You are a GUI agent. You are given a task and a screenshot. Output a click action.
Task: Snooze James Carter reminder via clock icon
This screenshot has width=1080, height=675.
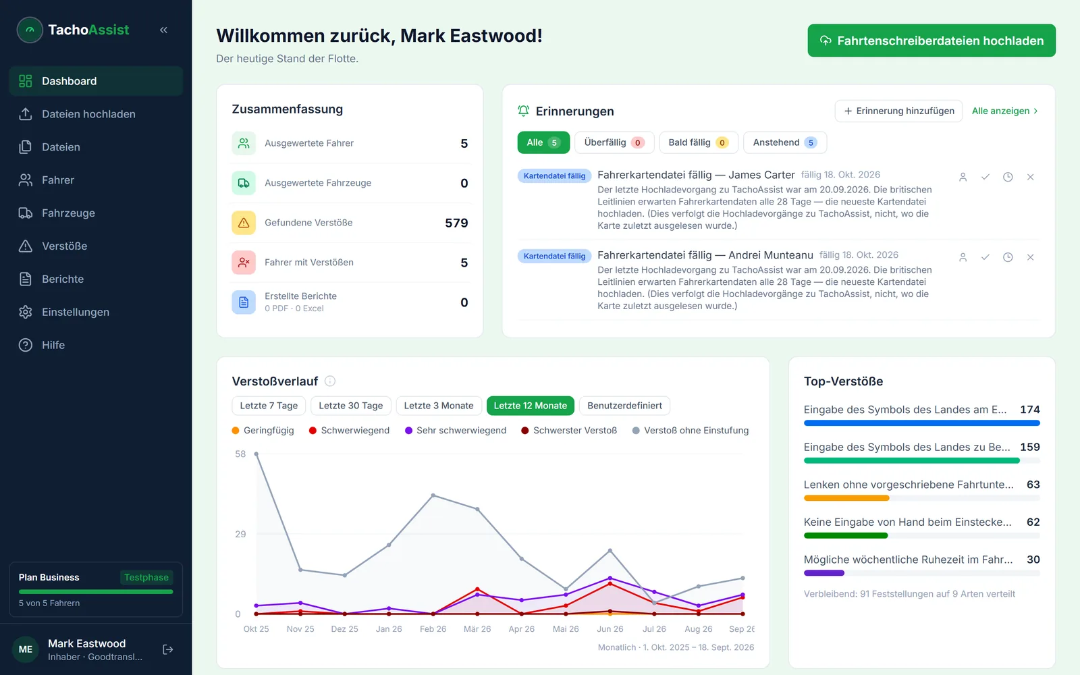[1008, 177]
